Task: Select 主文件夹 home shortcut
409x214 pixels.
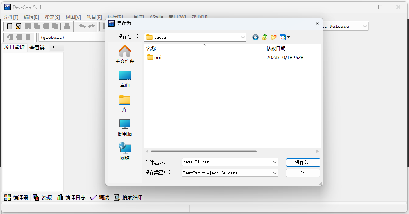Action: point(125,54)
